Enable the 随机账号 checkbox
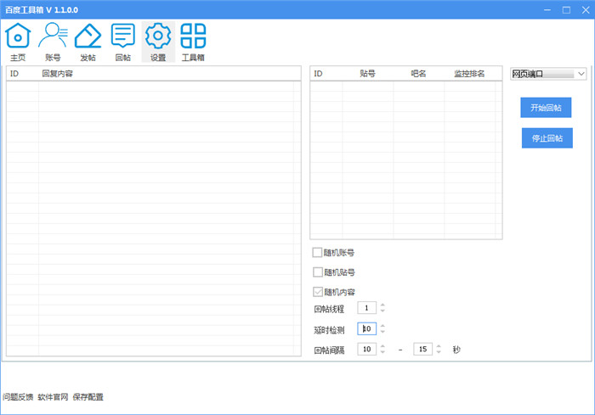This screenshot has height=415, width=595. [317, 252]
